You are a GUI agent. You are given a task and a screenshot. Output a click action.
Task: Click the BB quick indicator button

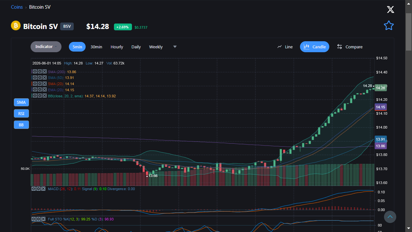tap(21, 125)
